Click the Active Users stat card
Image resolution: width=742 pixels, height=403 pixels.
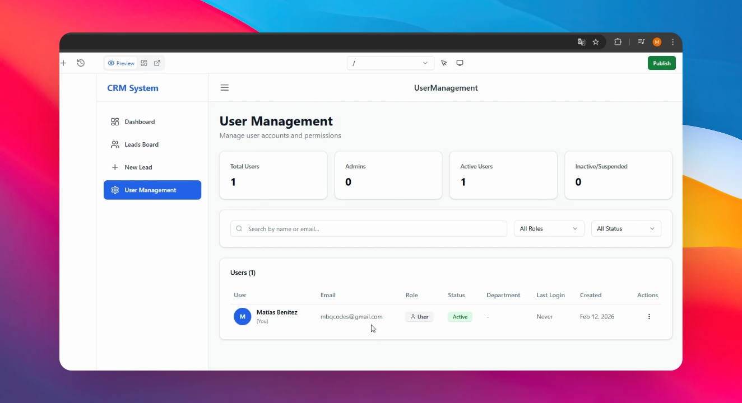[x=503, y=175]
